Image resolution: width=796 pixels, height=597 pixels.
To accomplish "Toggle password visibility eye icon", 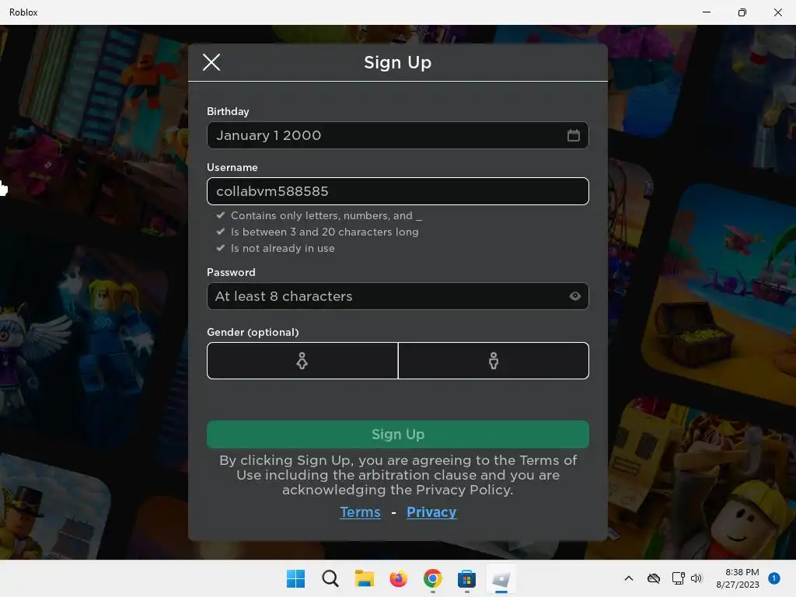I will click(x=574, y=296).
